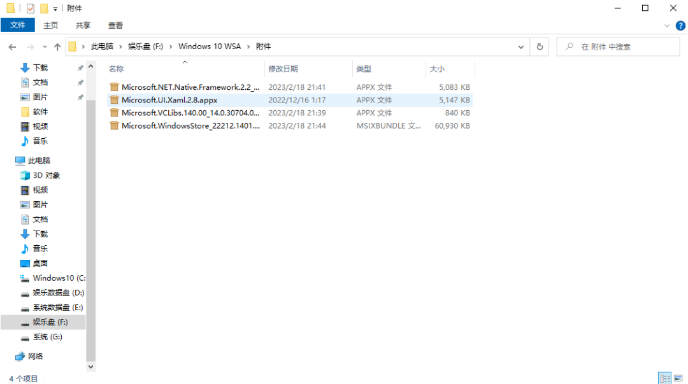Image resolution: width=688 pixels, height=384 pixels.
Task: Open 系统 (G:) drive
Action: point(47,337)
